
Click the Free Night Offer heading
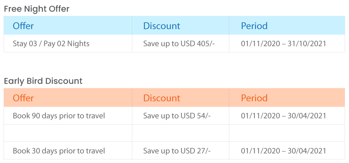tap(37, 9)
